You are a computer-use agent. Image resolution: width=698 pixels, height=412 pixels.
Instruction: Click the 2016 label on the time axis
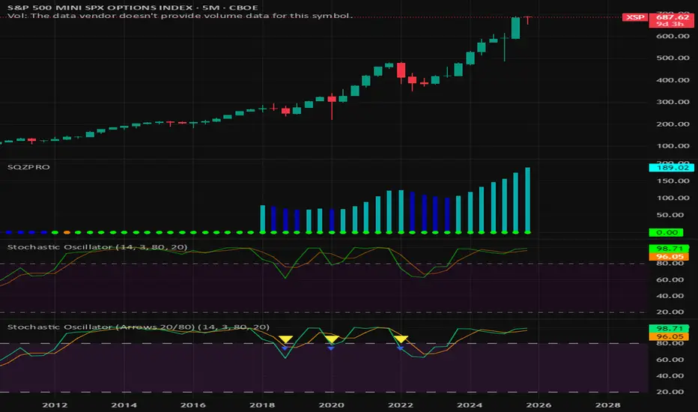point(193,405)
